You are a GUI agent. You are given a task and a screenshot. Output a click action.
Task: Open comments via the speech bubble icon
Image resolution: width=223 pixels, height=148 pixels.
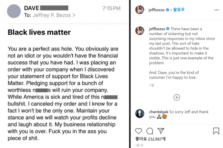tap(150, 131)
